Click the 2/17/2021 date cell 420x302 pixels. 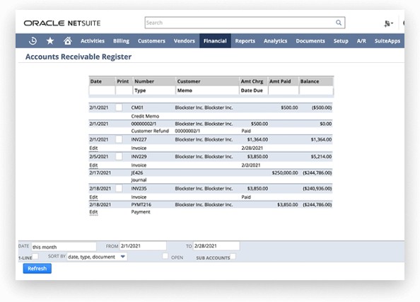click(100, 173)
